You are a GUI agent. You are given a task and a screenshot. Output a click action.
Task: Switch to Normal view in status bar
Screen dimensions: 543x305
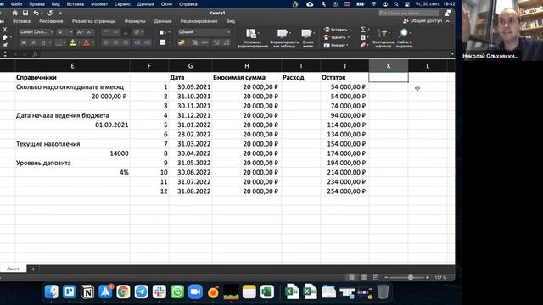(x=351, y=277)
